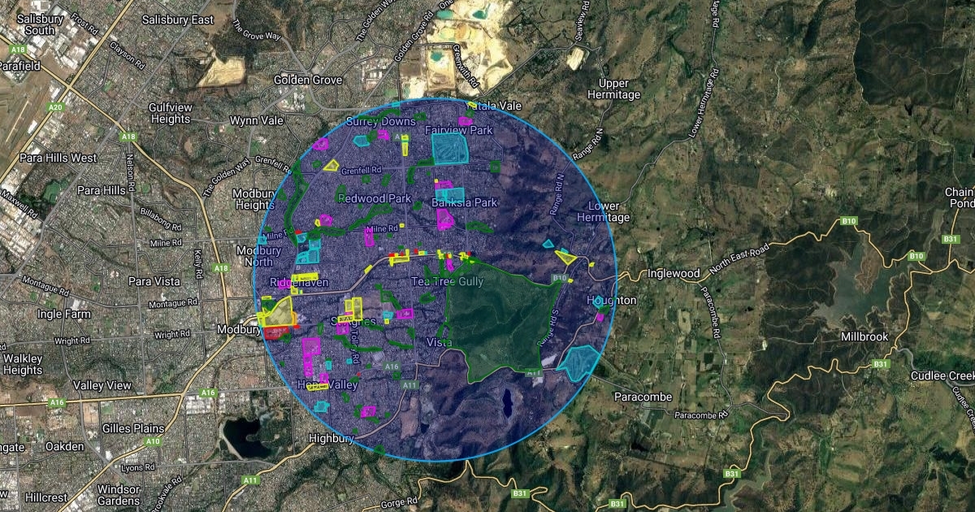Select the Golden Grove place label

[x=307, y=80]
